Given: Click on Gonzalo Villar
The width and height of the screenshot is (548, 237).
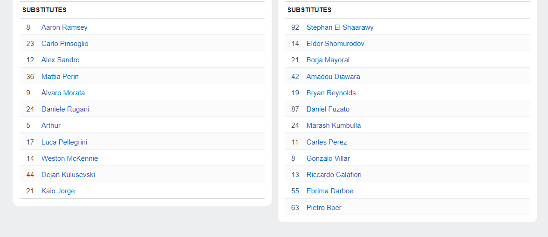Looking at the screenshot, I should tap(328, 158).
